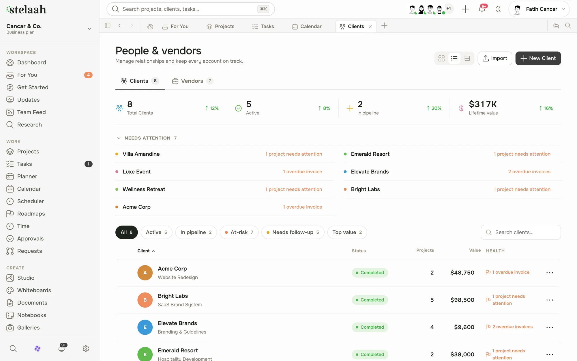Open Luxe Event overdue invoice item
Screen dimensions: 577x361
[x=225, y=172]
